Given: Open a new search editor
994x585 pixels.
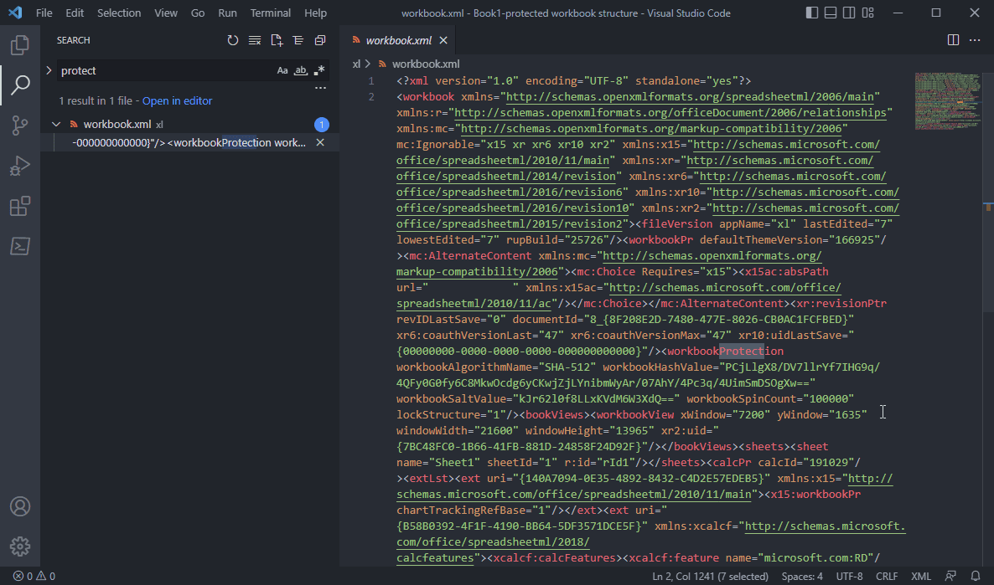Looking at the screenshot, I should [277, 40].
